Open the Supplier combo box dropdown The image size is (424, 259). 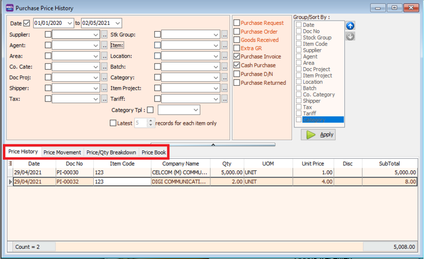95,35
